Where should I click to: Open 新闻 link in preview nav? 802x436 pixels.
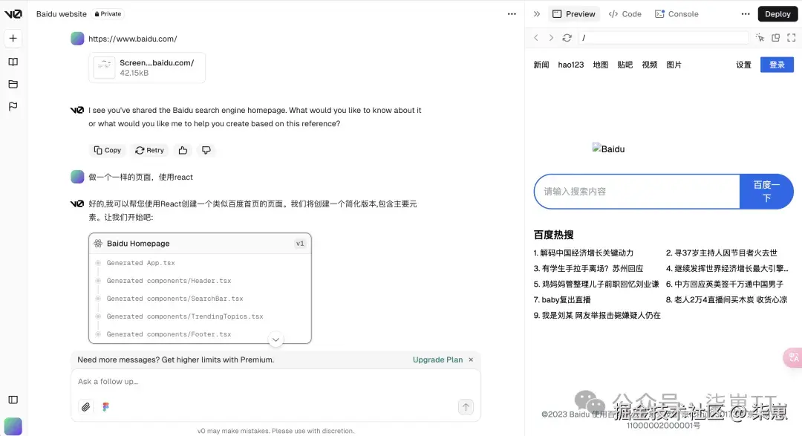(541, 65)
